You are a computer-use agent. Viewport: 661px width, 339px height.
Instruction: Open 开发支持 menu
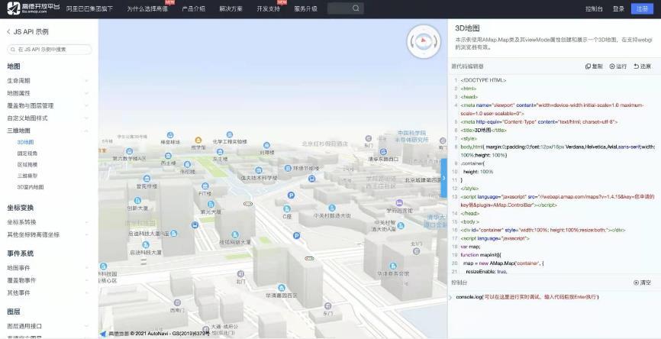pos(268,9)
